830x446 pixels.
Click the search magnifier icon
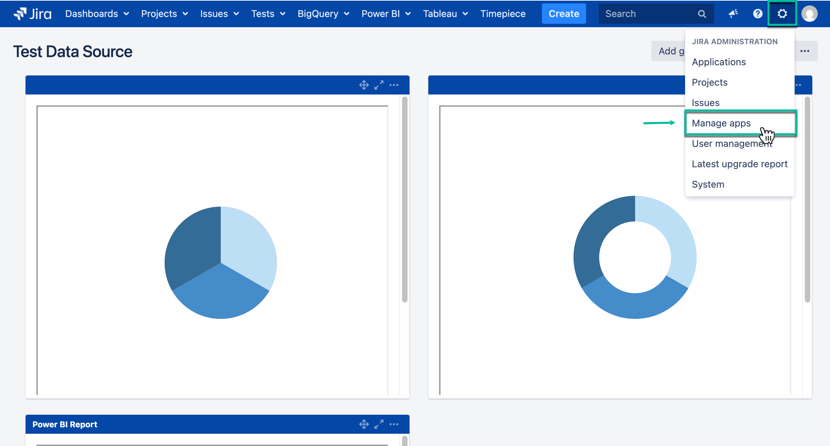[702, 14]
